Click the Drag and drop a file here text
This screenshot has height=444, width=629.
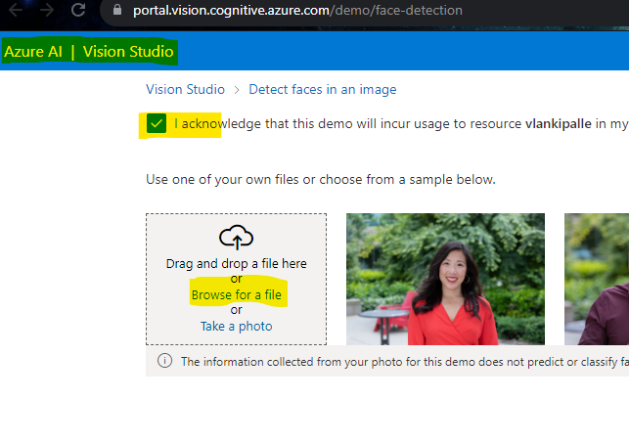tap(237, 263)
